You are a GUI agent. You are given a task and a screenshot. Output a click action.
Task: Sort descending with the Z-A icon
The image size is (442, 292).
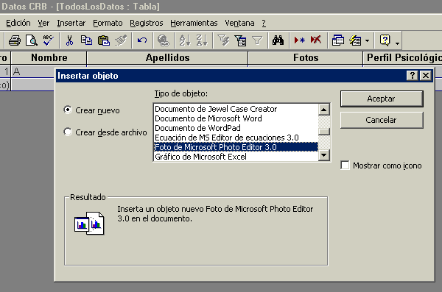[202, 40]
